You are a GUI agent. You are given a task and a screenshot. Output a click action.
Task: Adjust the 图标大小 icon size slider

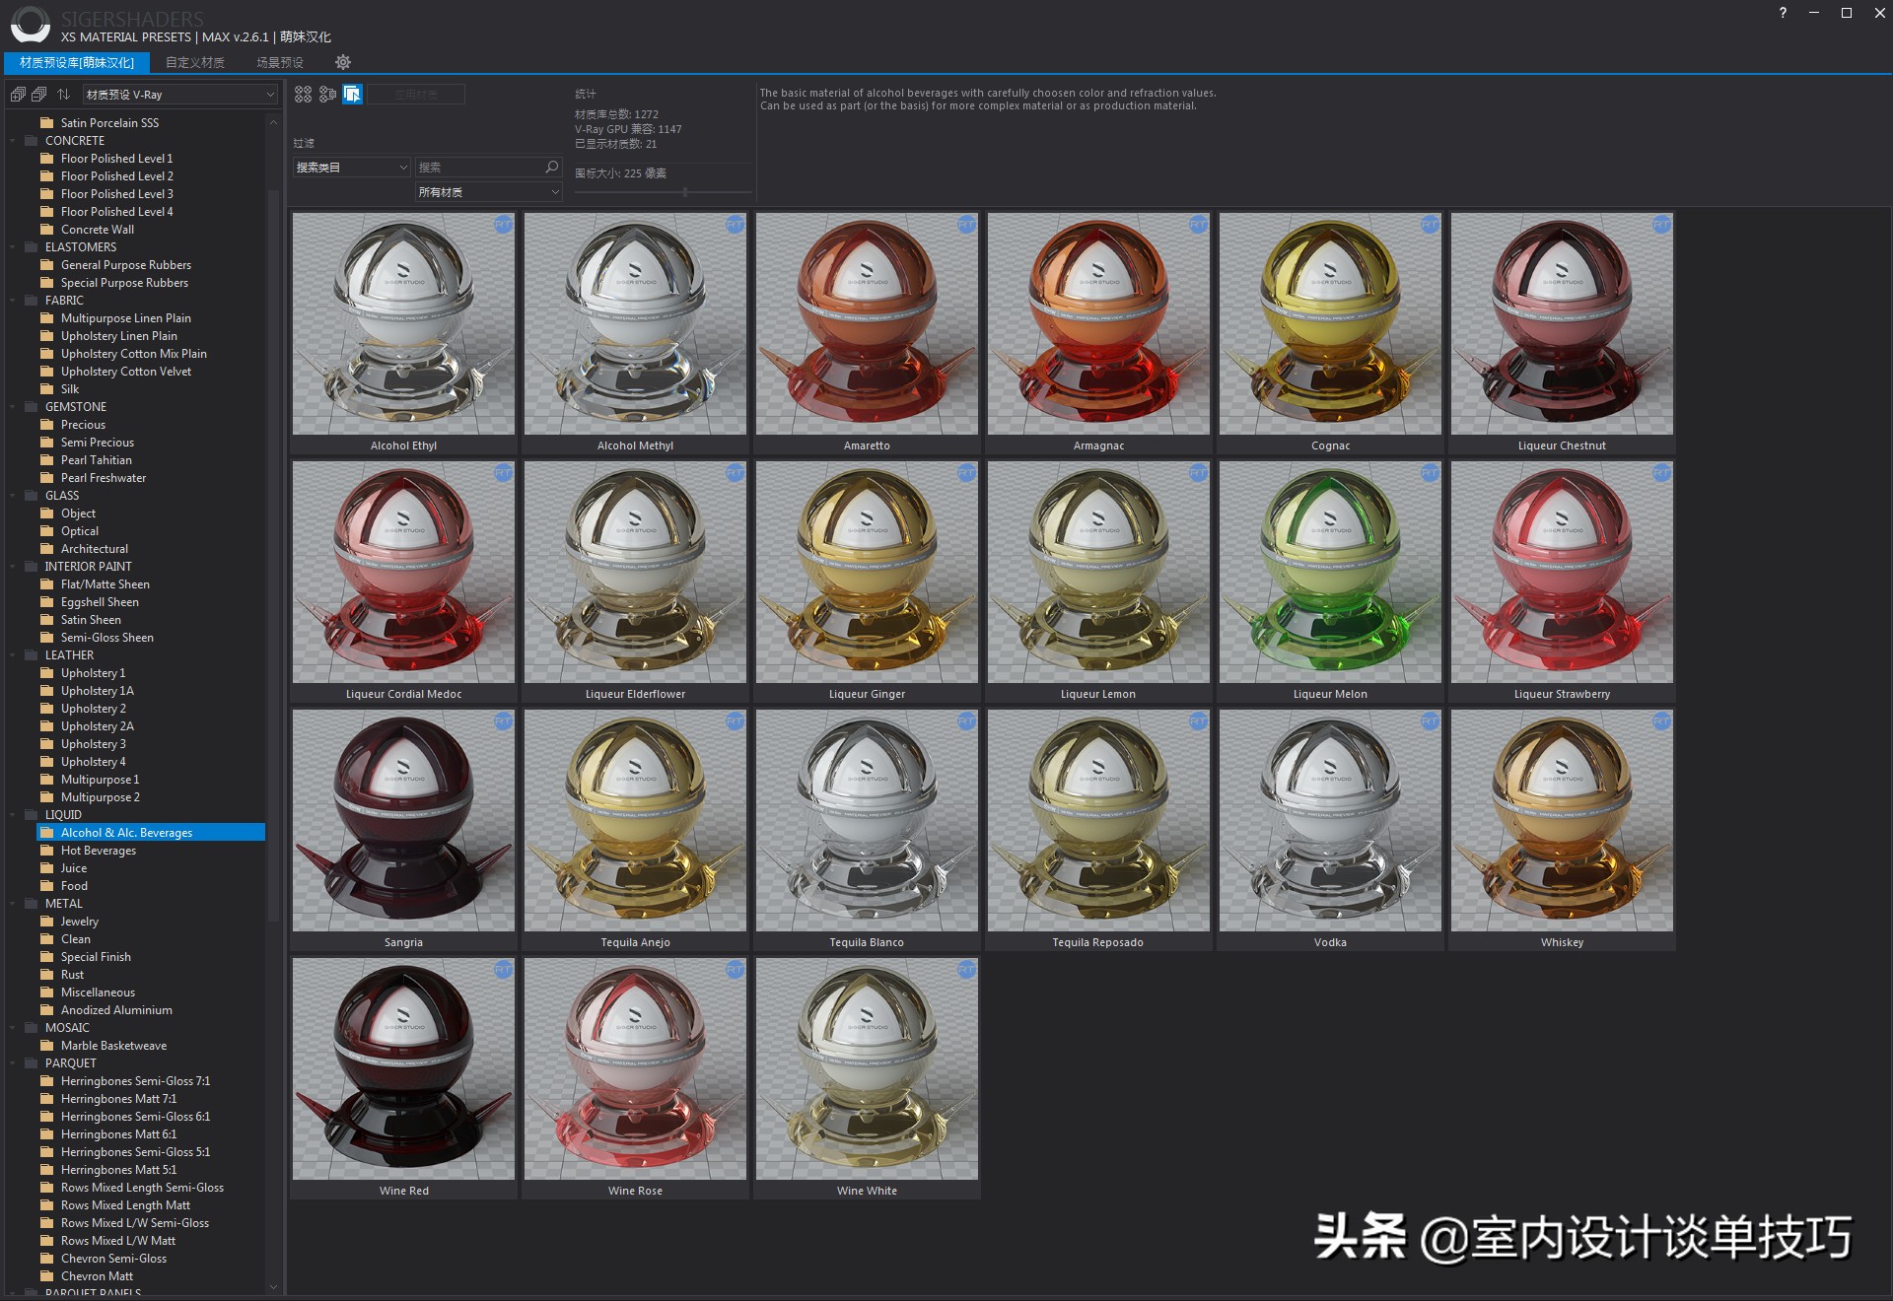(687, 193)
